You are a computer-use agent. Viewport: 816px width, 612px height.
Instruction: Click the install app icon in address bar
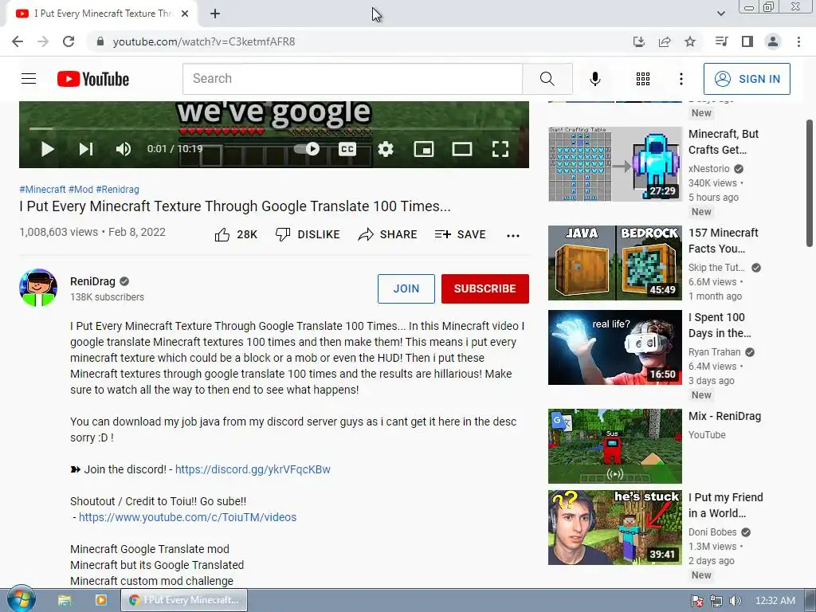[639, 41]
